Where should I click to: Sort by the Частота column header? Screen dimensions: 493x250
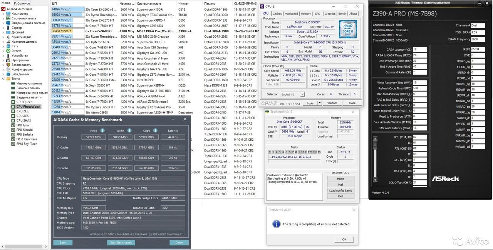coord(127,3)
